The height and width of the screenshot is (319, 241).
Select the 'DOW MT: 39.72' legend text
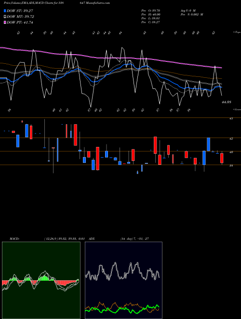[x=20, y=17]
